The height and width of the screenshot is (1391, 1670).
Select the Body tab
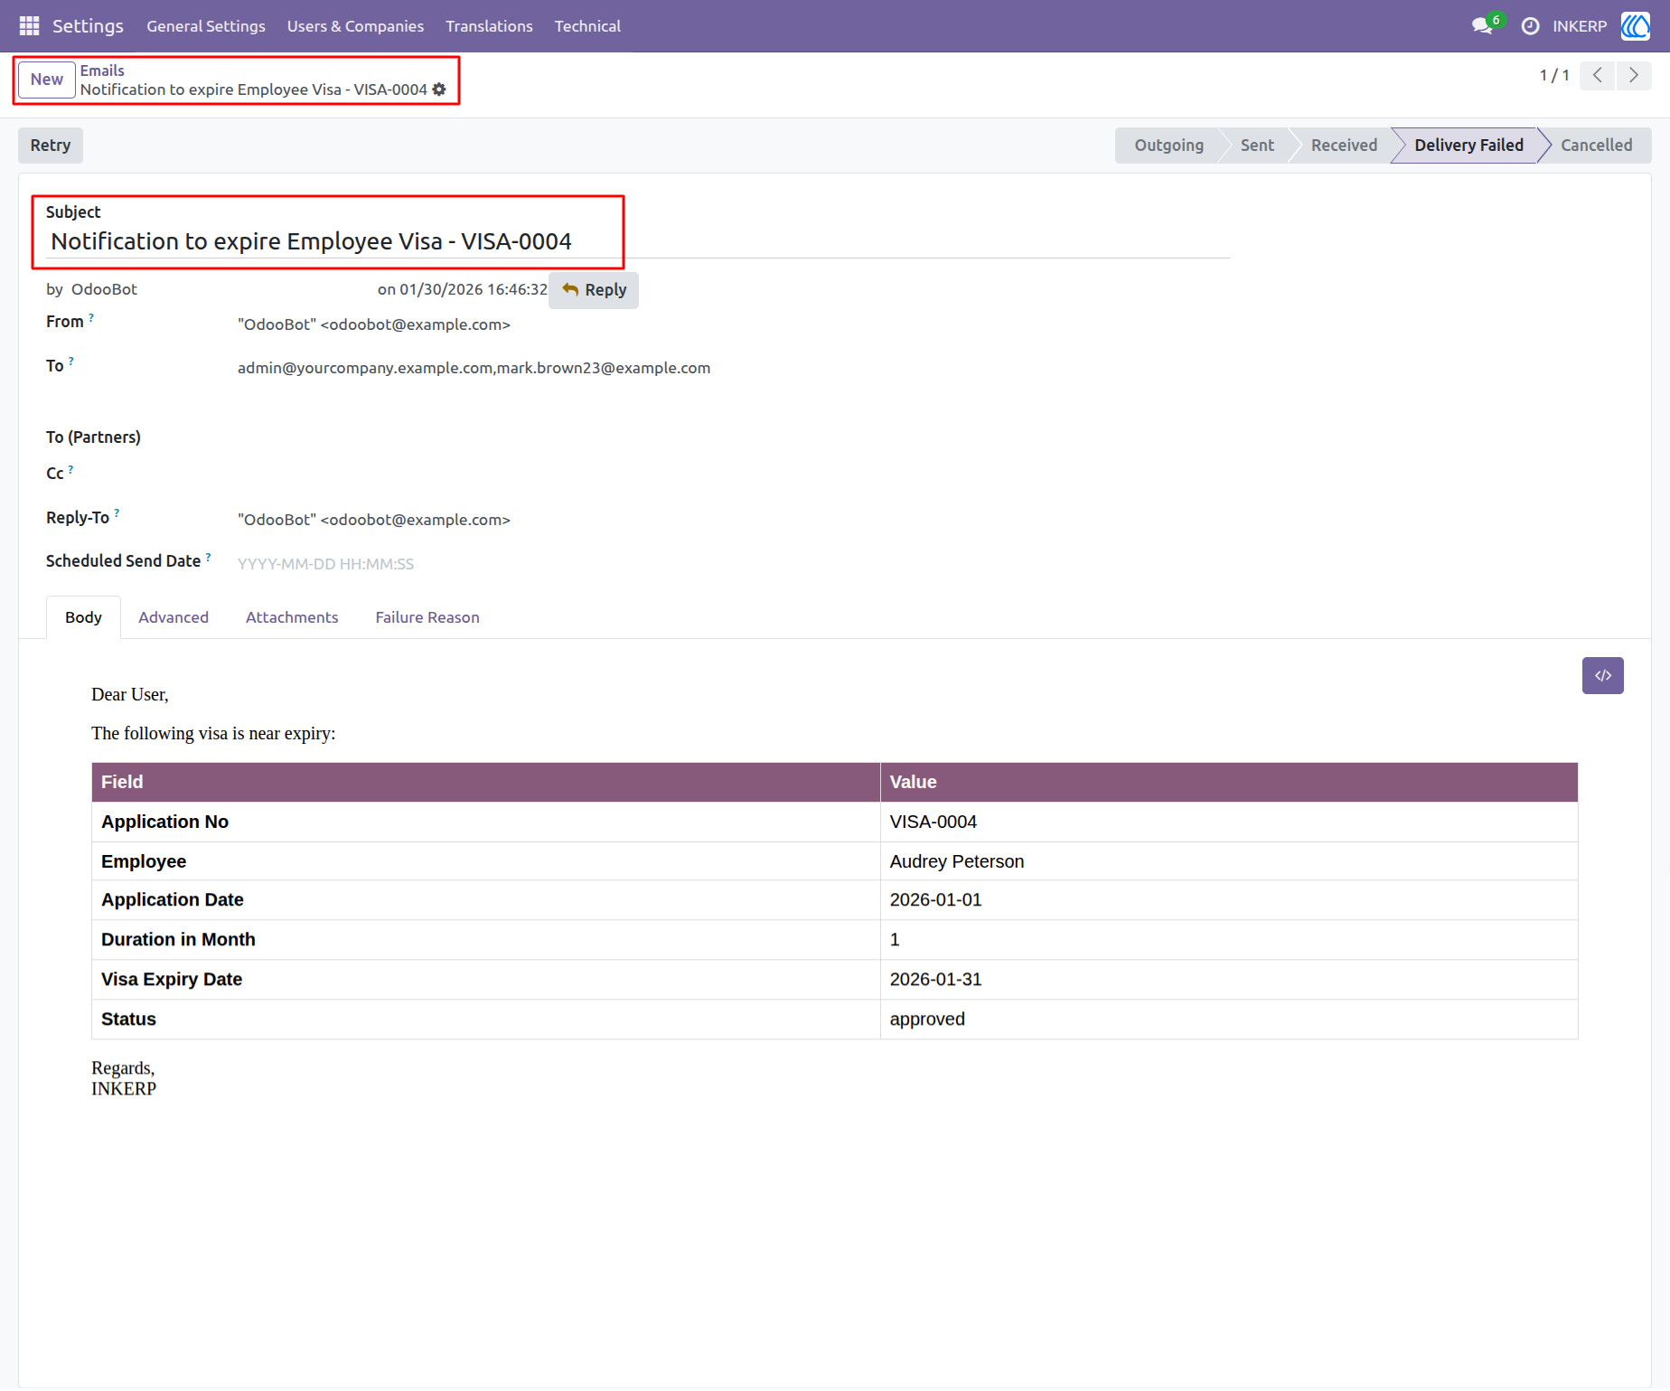pyautogui.click(x=83, y=617)
